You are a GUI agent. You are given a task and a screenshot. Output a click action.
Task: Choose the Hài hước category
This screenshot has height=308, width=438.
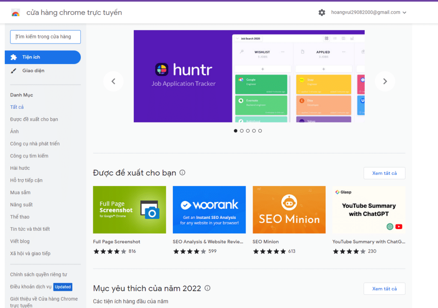pyautogui.click(x=20, y=168)
